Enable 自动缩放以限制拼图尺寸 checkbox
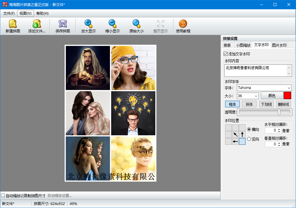This screenshot has width=296, height=208. click(x=3, y=195)
